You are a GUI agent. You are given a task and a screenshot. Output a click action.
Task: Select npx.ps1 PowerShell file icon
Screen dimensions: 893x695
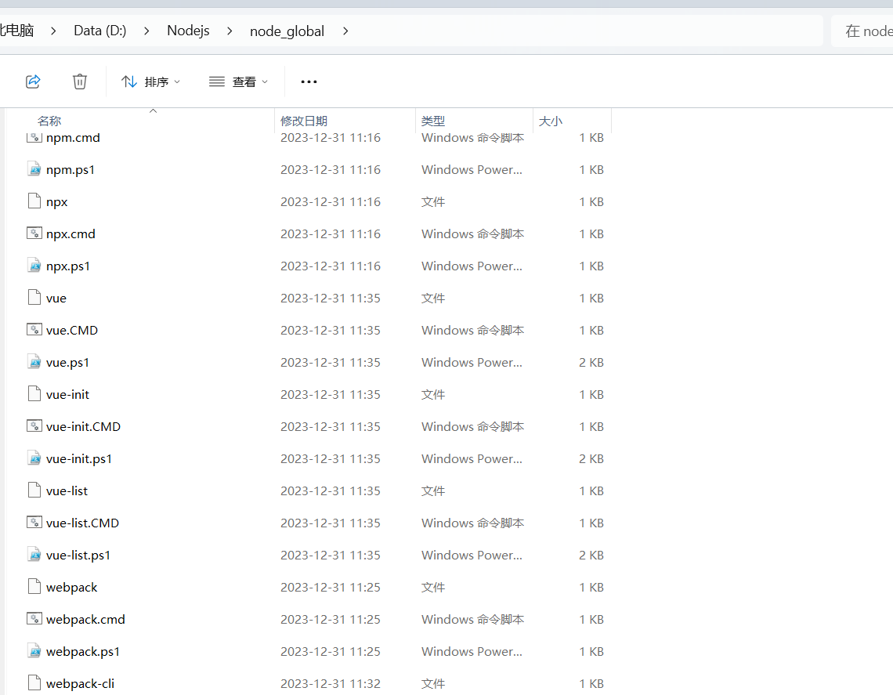pos(34,266)
